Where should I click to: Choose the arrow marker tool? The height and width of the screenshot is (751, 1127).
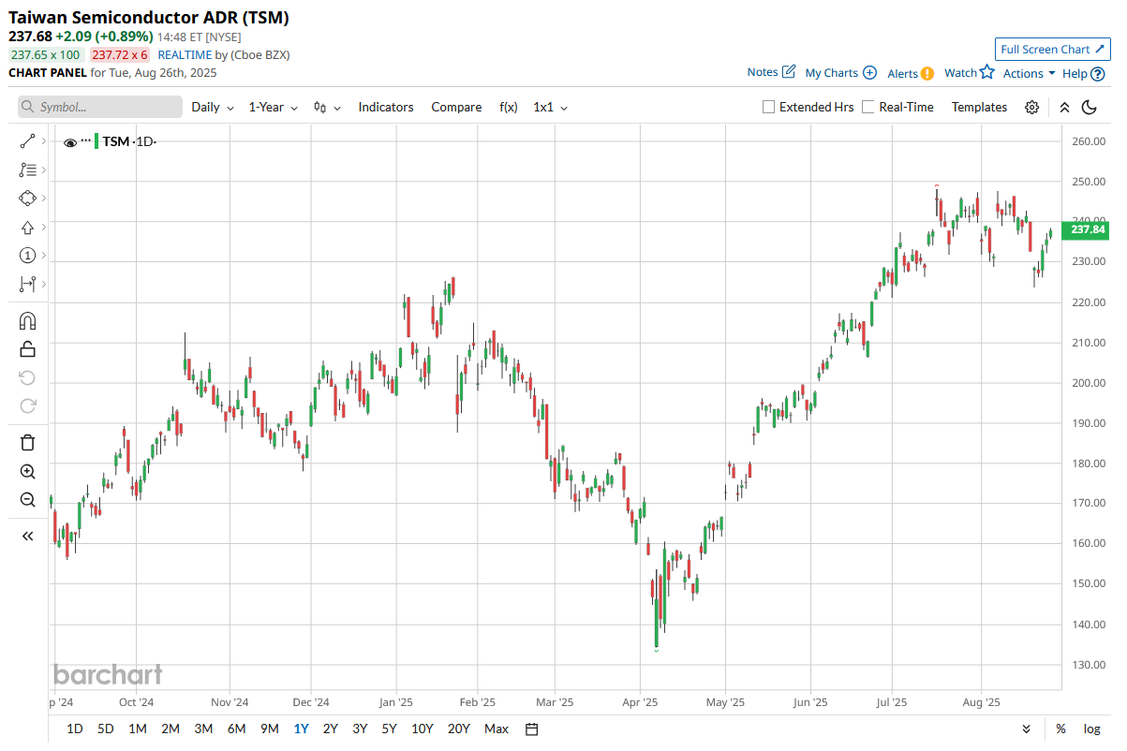pyautogui.click(x=27, y=227)
